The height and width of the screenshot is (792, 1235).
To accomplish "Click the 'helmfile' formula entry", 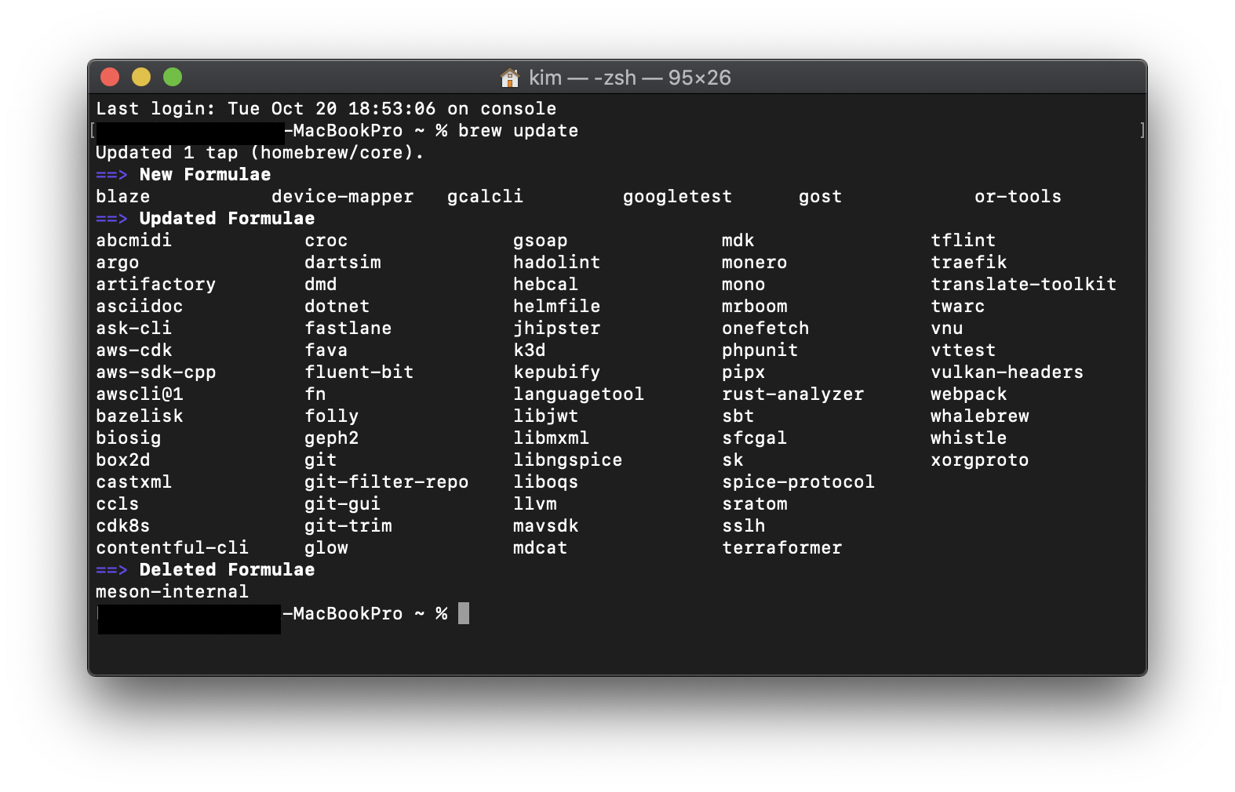I will (x=556, y=307).
